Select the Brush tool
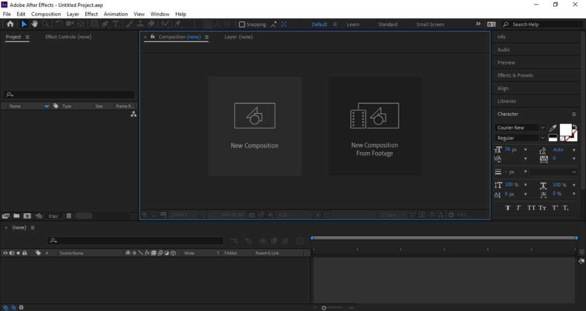 129,24
